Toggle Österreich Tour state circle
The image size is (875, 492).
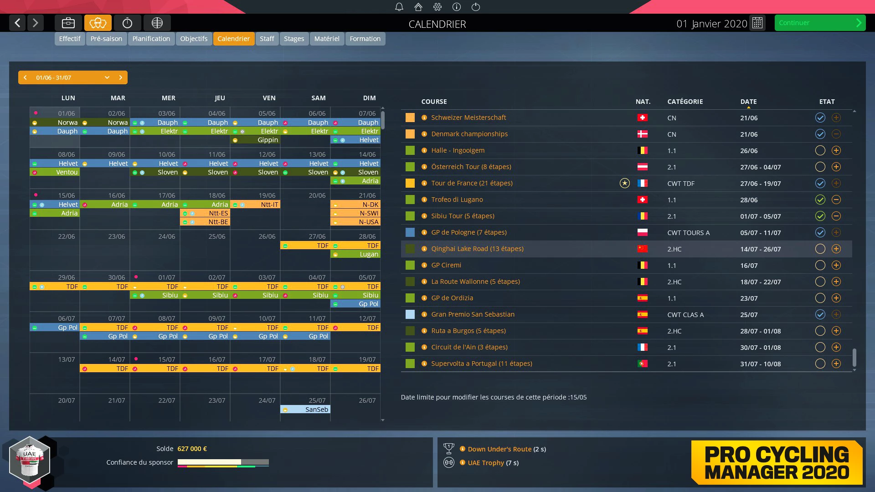click(820, 167)
